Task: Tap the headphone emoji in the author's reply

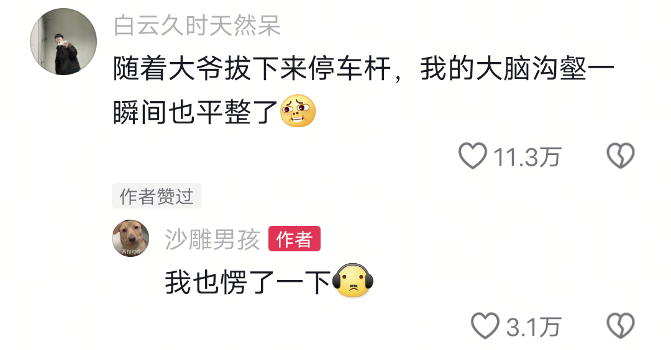Action: pos(353,280)
